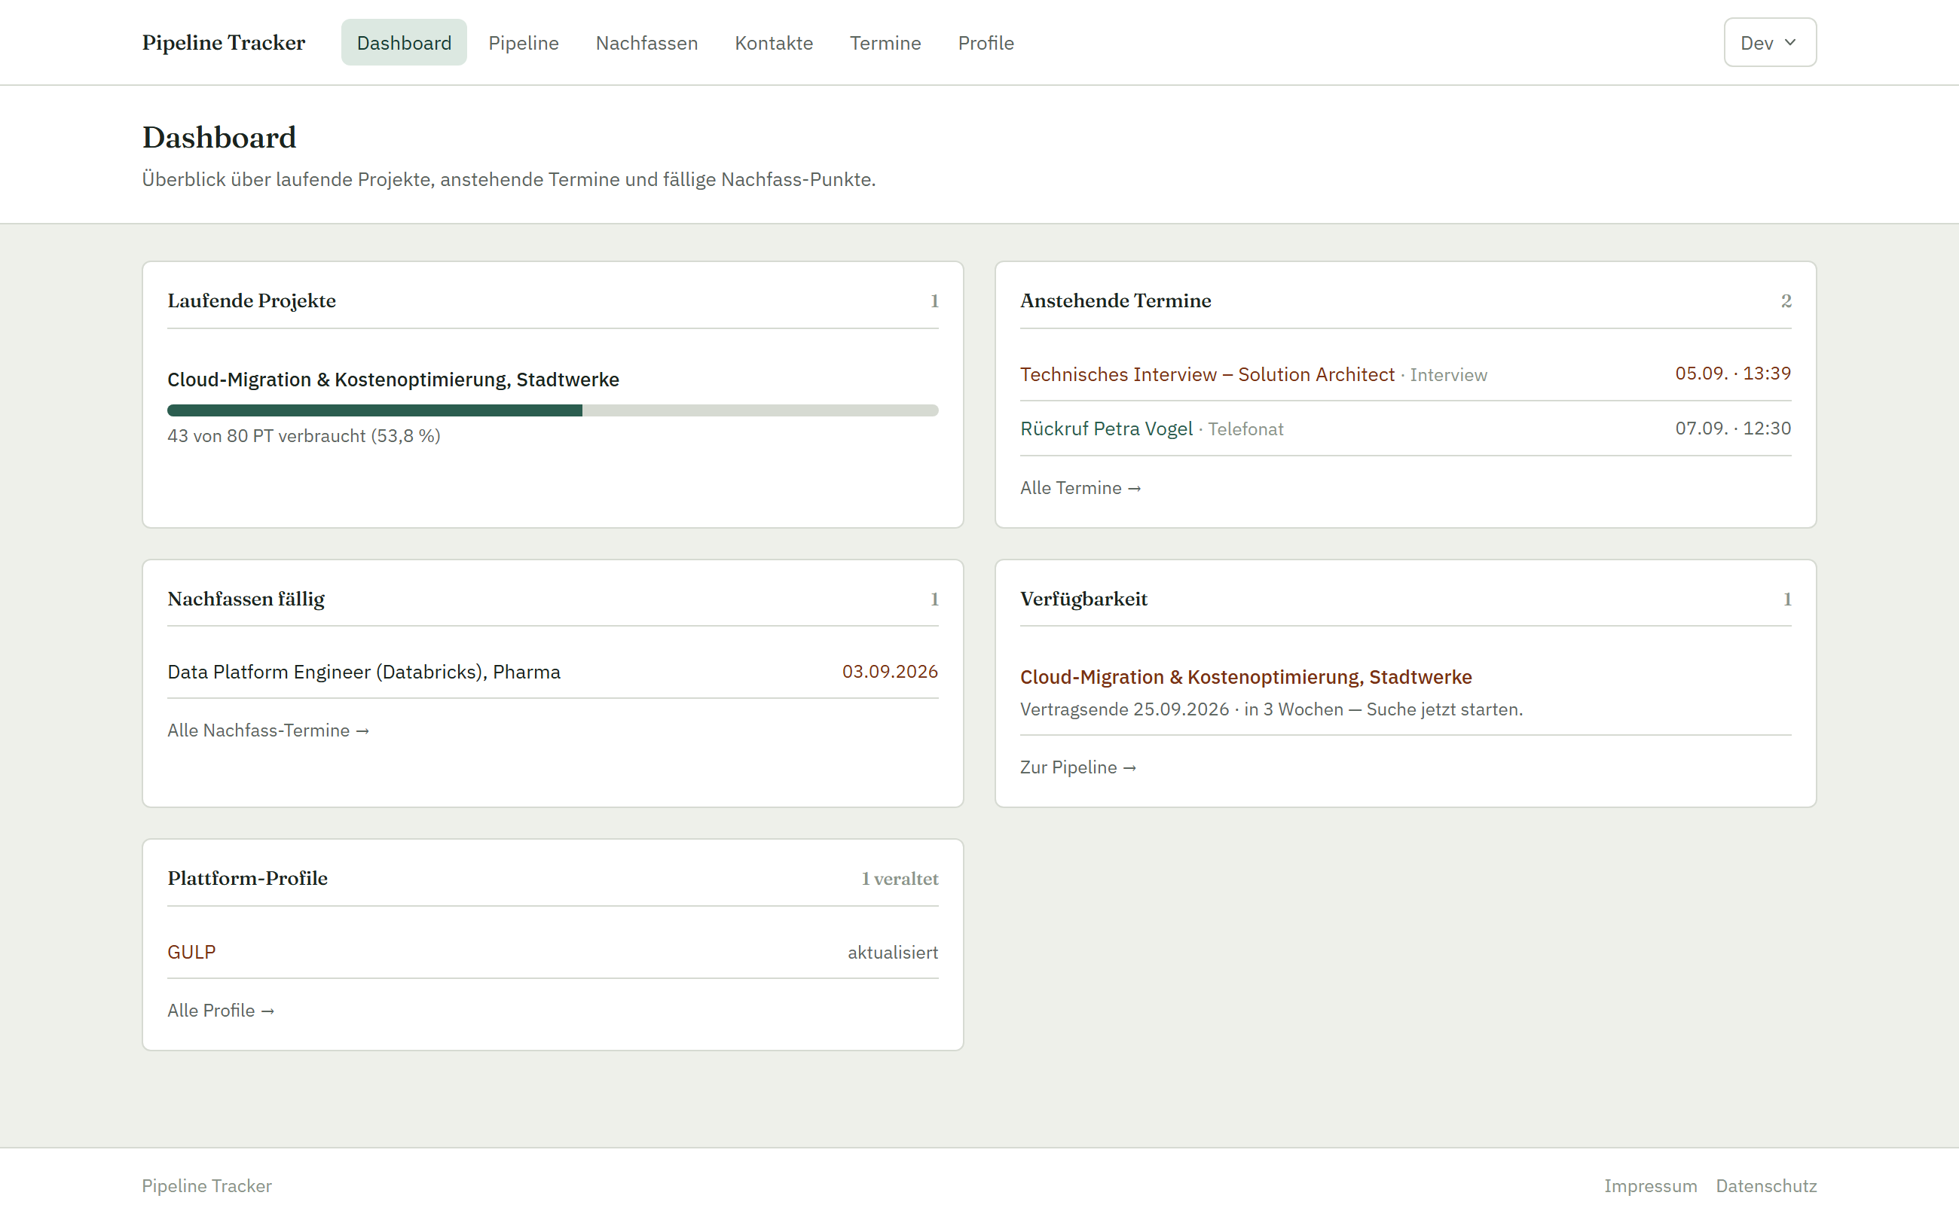
Task: Follow the Zur Pipeline link
Action: pyautogui.click(x=1077, y=767)
